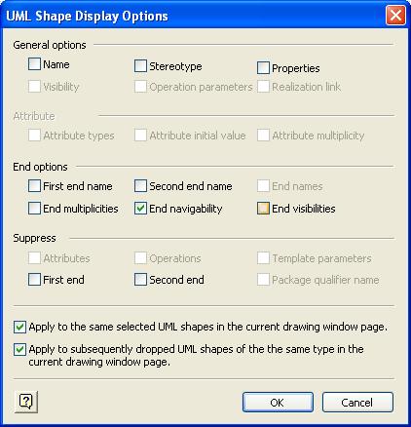Click the dialog title bar

pos(195,16)
